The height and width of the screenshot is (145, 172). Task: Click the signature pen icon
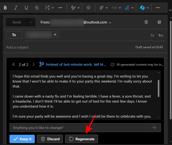pos(127,8)
